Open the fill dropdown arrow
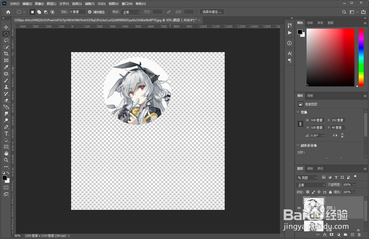Viewport: 369px width, 239px height. tap(354, 192)
